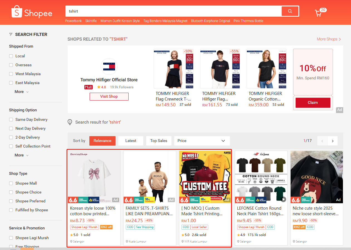Check Next Day Delivery option
Screen dimensions: 351x250
point(11,128)
